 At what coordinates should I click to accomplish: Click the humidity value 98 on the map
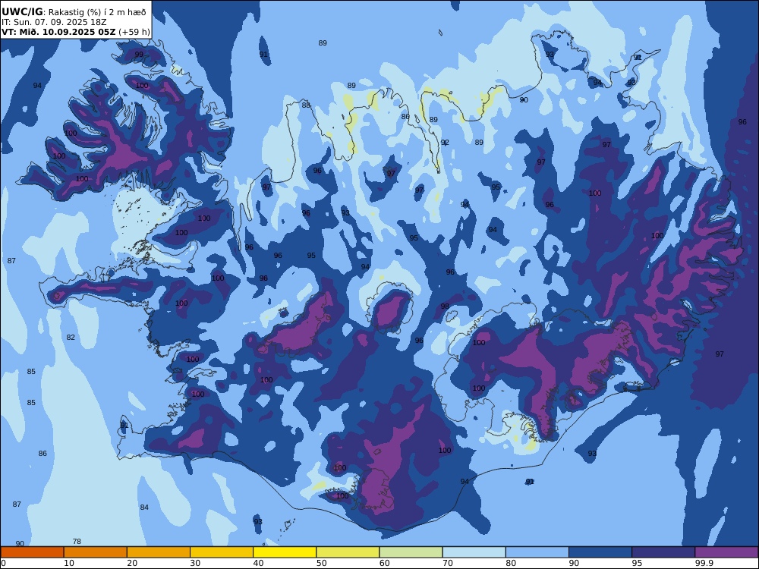[445, 306]
